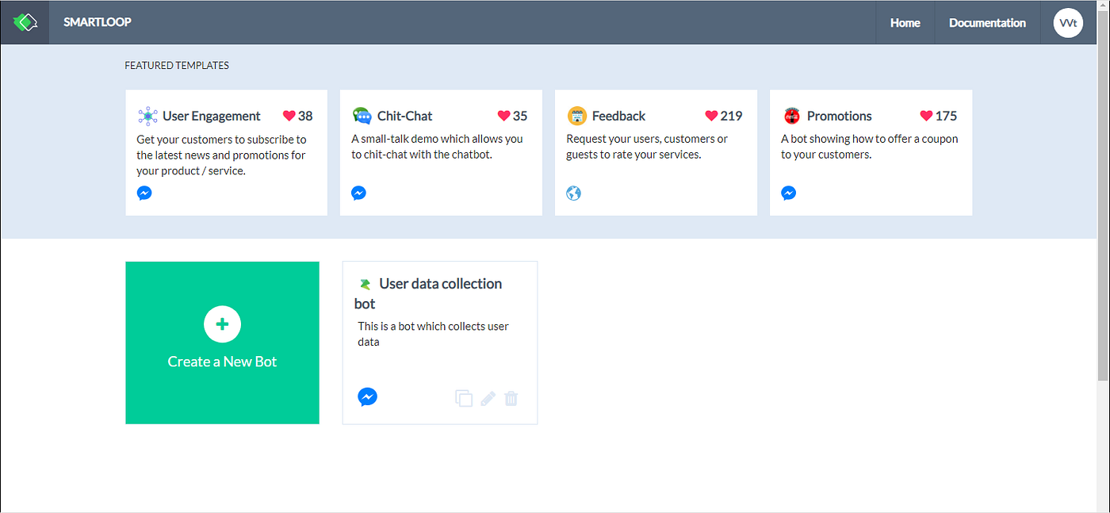1110x513 pixels.
Task: Click Messenger icon on Promotions template
Action: pyautogui.click(x=788, y=193)
